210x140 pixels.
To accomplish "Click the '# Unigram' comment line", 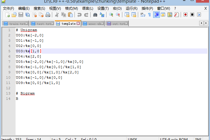I will 26,30.
